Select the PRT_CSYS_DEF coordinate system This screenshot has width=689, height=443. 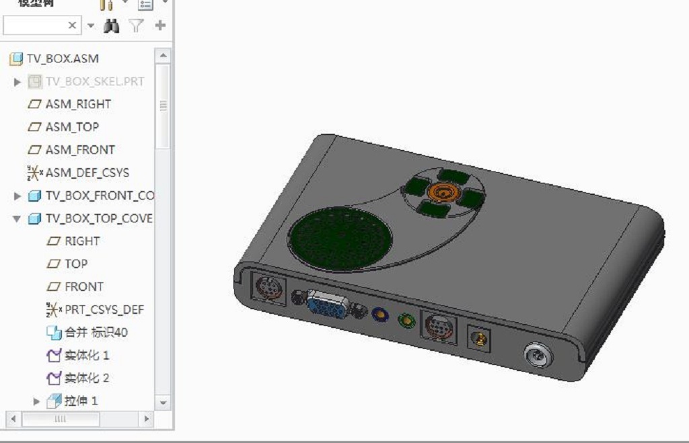(104, 309)
